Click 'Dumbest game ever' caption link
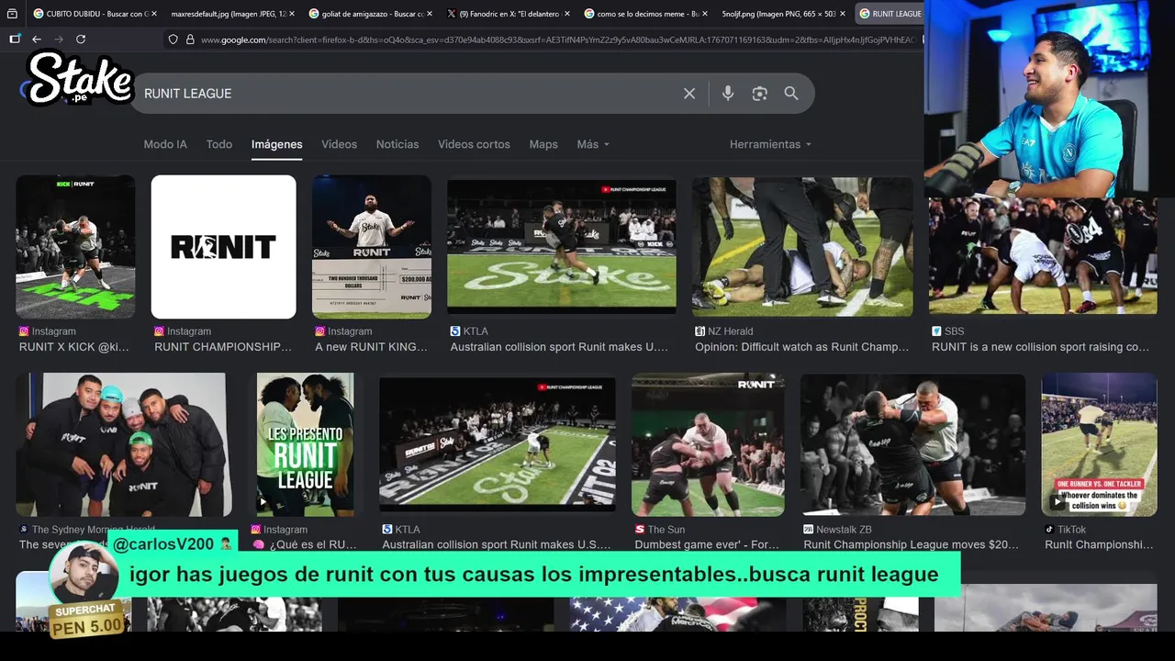The height and width of the screenshot is (661, 1175). (707, 544)
